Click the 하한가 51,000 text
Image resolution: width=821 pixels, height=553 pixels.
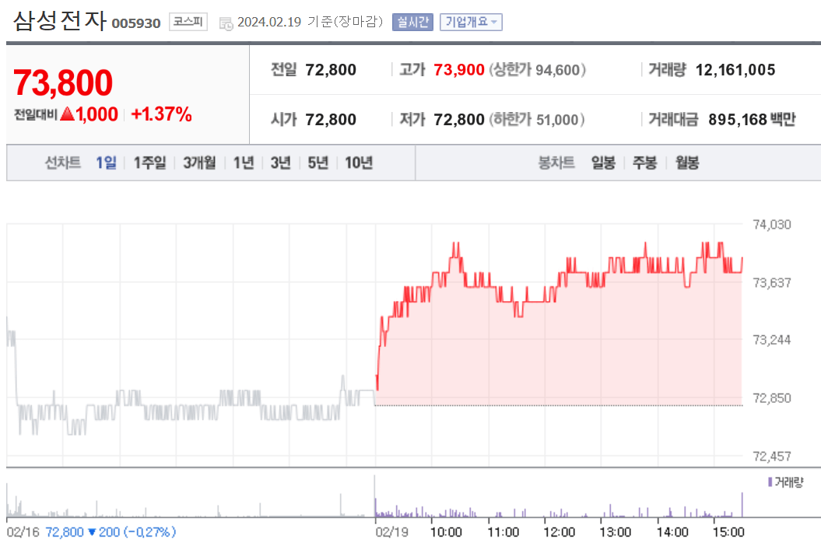[537, 120]
